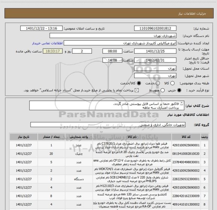Image resolution: width=217 pixels, height=210 pixels.
Task: Choose the متوسط purchase type radio
Action: point(162,90)
